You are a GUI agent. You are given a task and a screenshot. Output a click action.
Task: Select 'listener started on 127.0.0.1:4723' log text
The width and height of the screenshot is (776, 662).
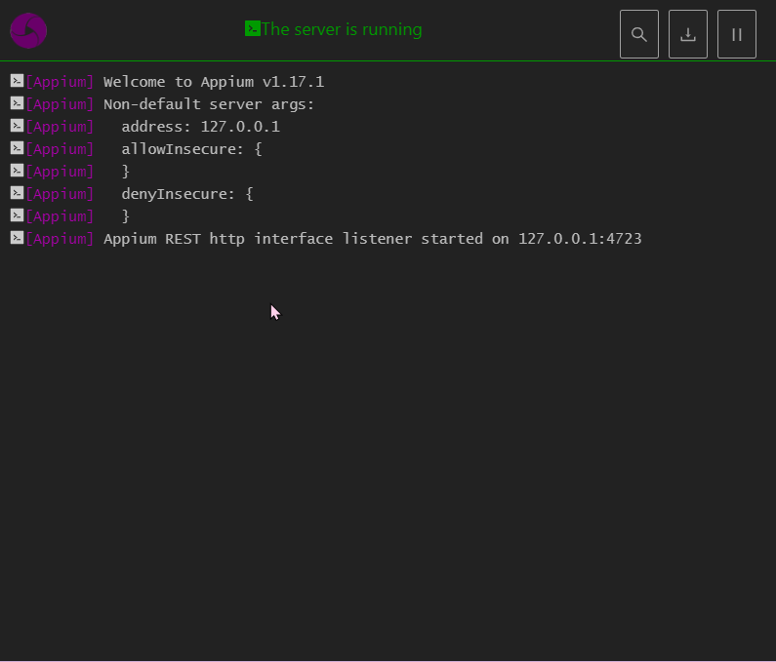click(492, 239)
